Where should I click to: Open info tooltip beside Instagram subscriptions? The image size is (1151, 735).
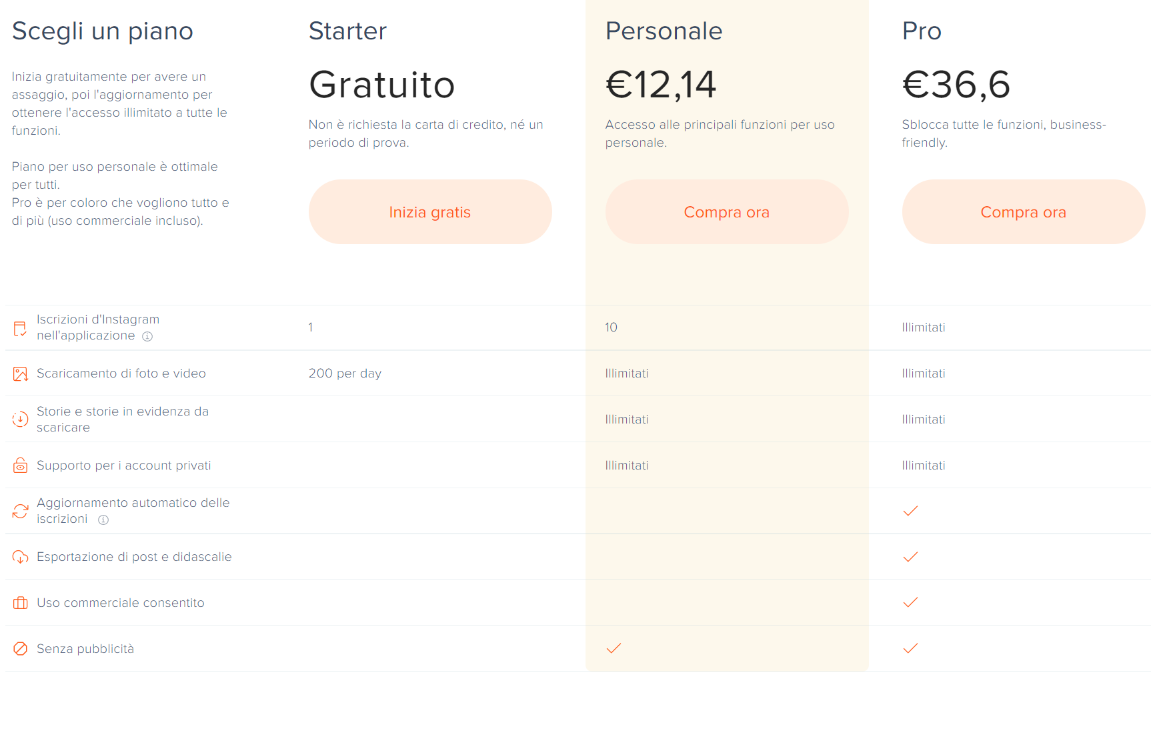tap(147, 337)
